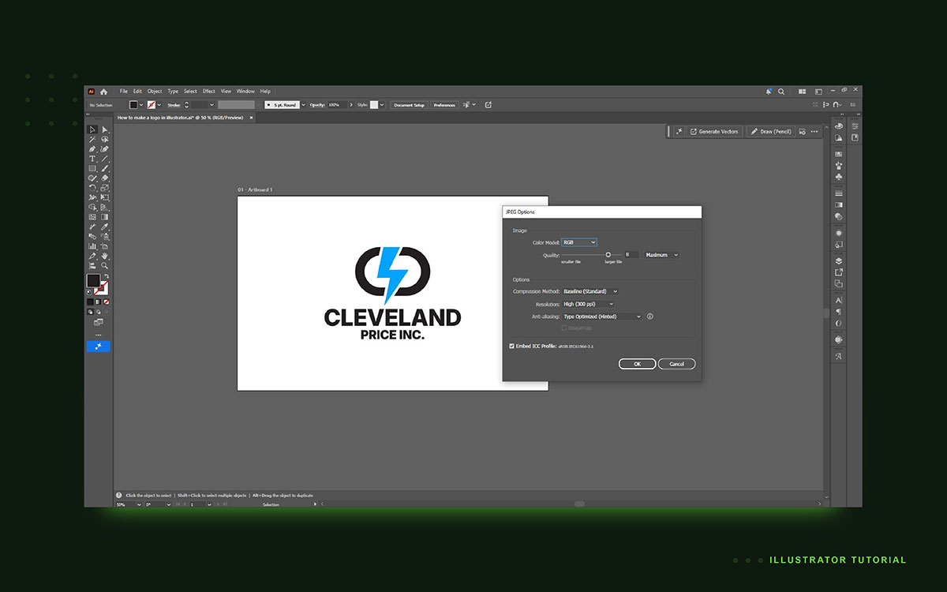Image resolution: width=947 pixels, height=592 pixels.
Task: Select the Pen tool
Action: pos(92,149)
